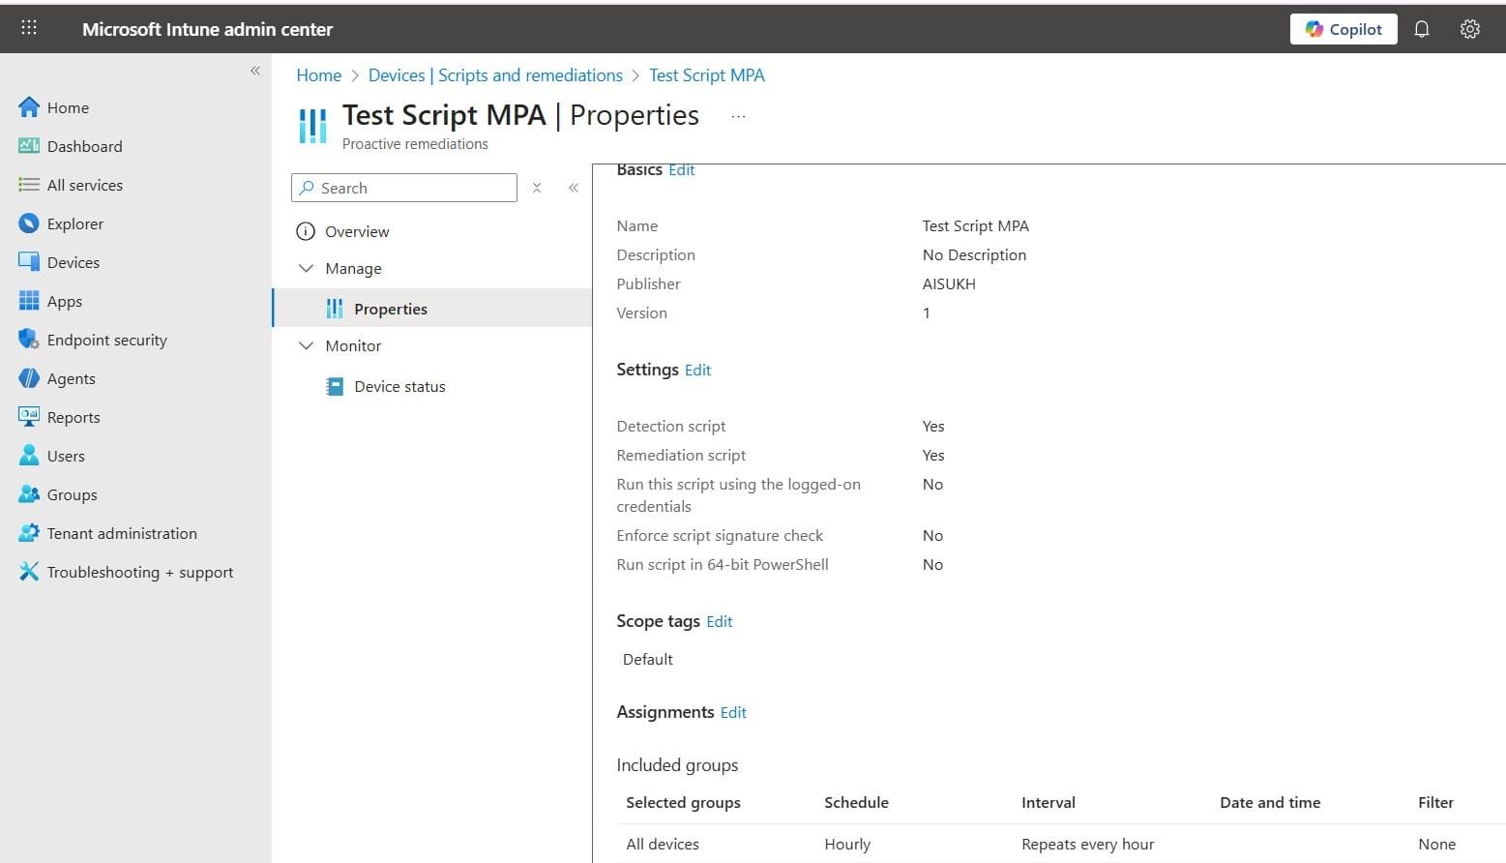Edit the Basics section
The image size is (1506, 863).
(x=682, y=170)
